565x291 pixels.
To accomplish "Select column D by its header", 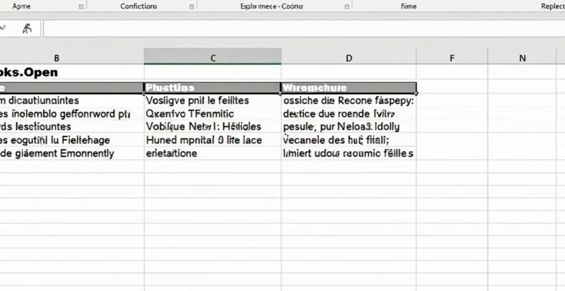I will tap(349, 57).
